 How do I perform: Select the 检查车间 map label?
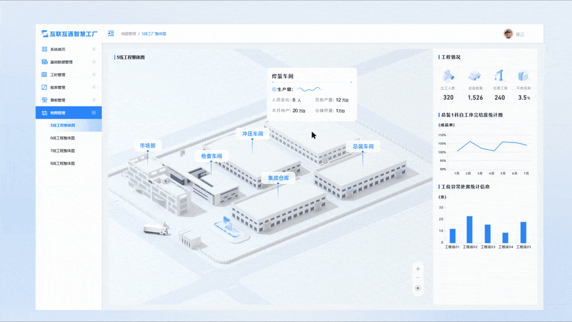point(211,156)
